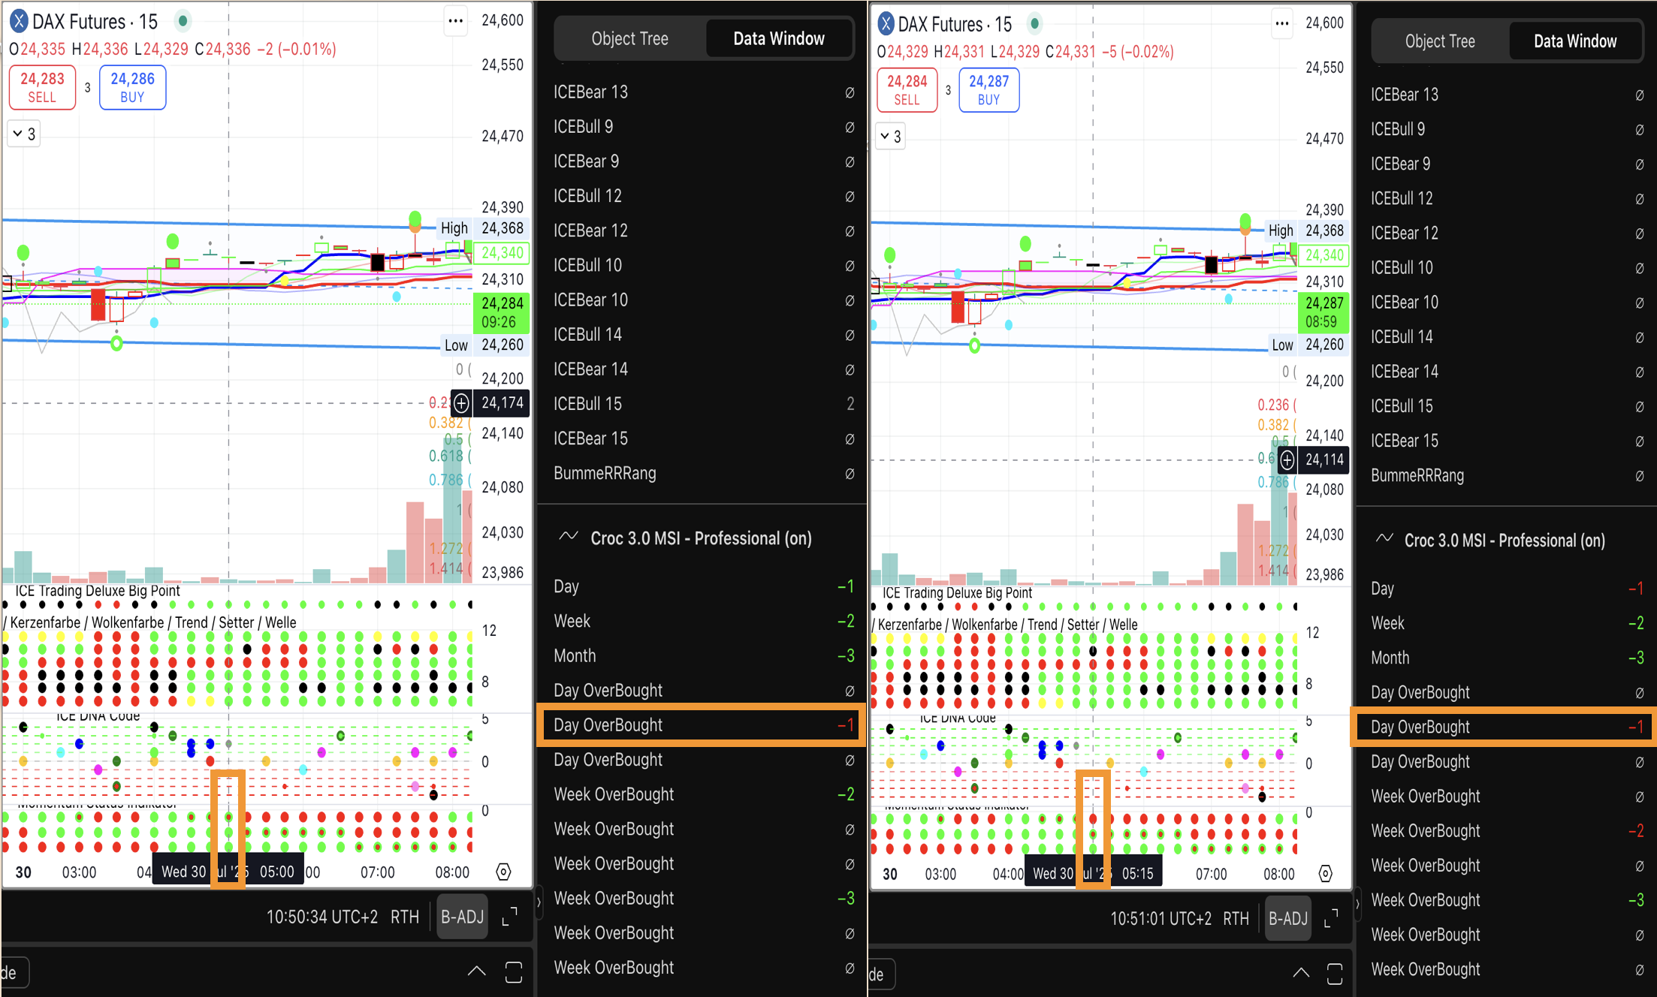Image resolution: width=1657 pixels, height=997 pixels.
Task: Expand the left chart's bottom panel with the up chevron
Action: (x=476, y=971)
